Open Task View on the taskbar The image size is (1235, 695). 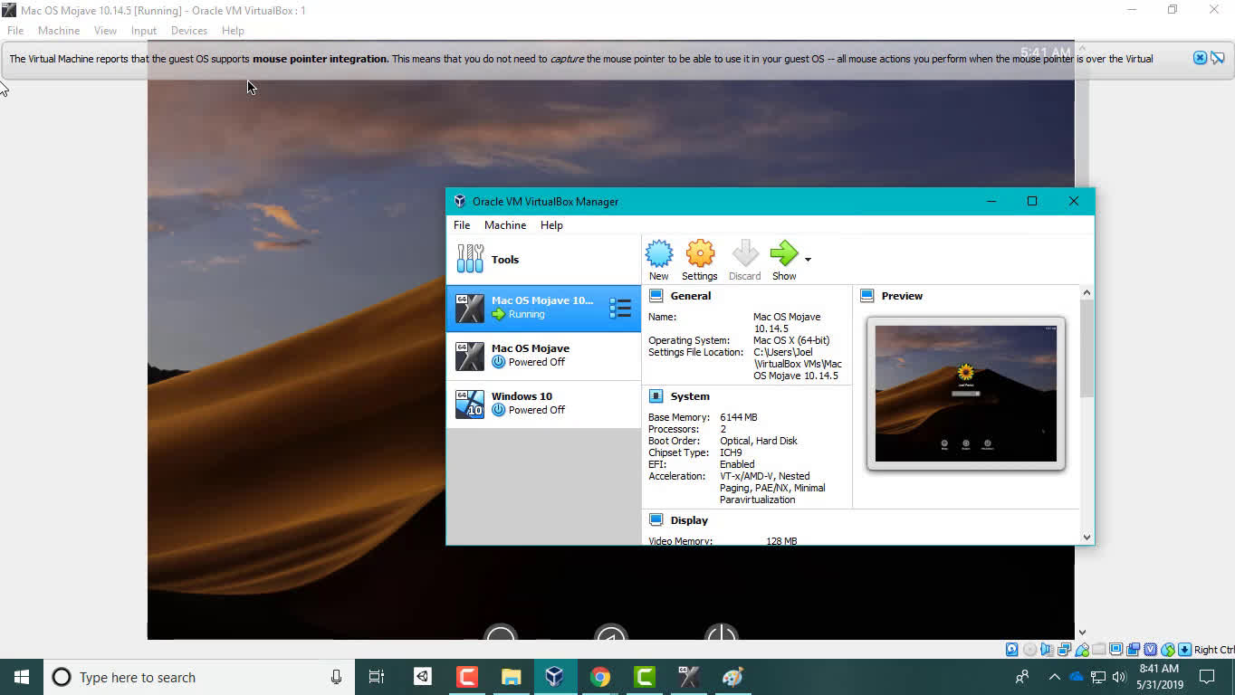(377, 677)
